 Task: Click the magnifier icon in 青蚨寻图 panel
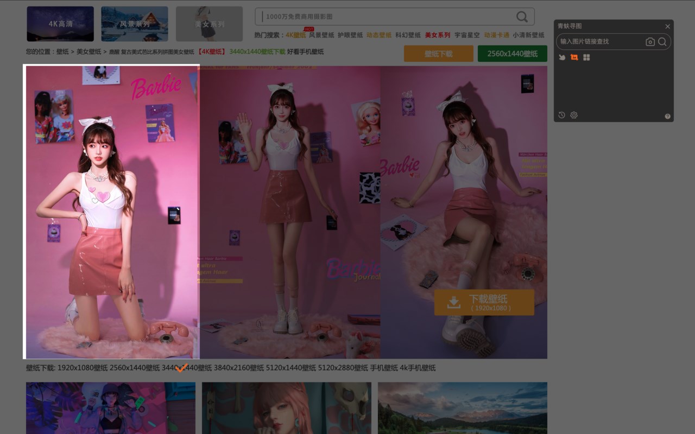pos(662,42)
